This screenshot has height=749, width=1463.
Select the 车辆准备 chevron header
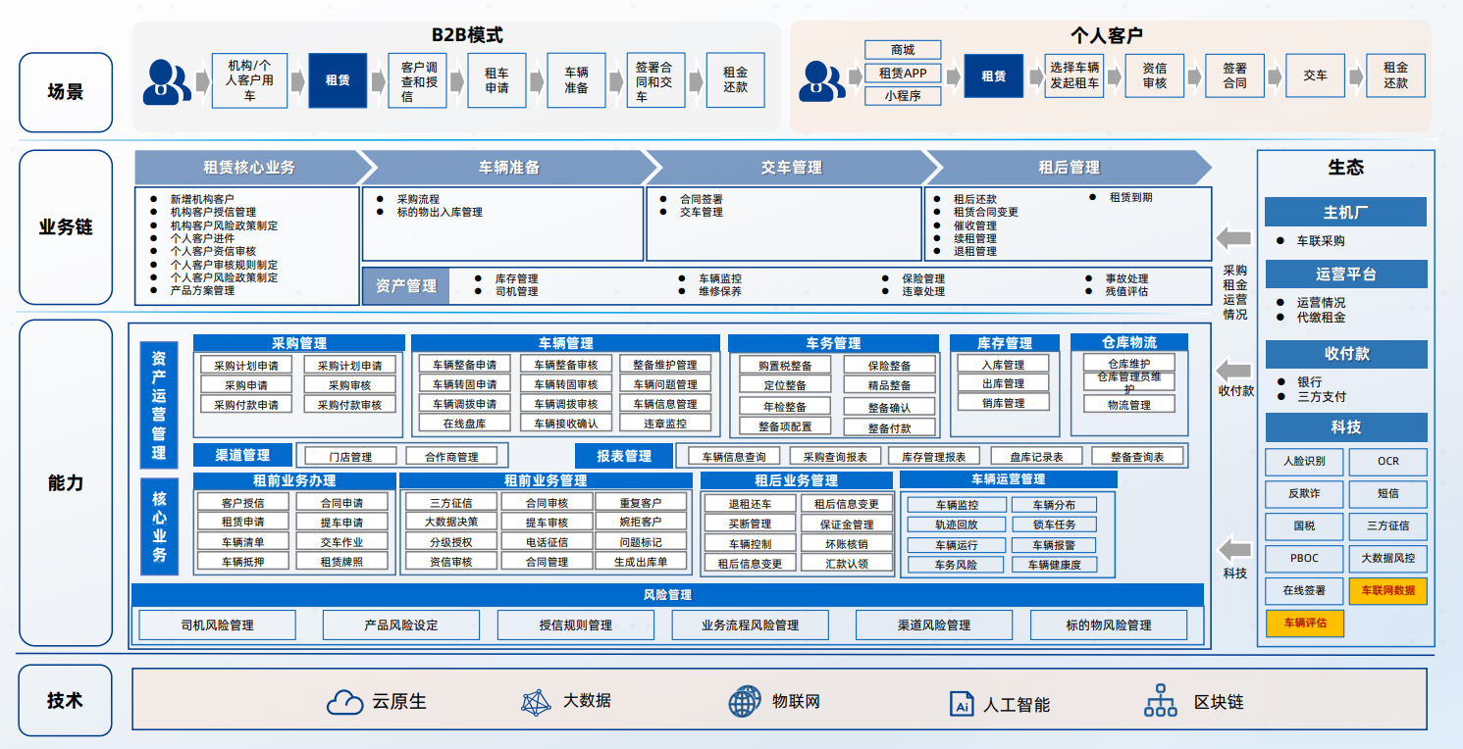point(509,167)
